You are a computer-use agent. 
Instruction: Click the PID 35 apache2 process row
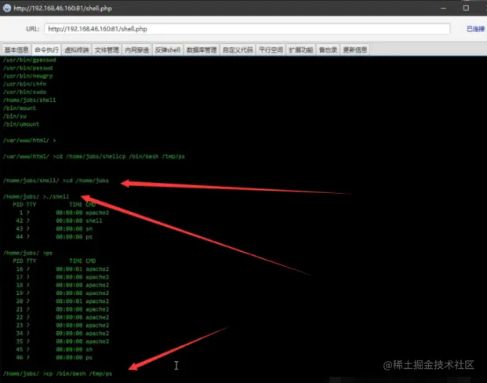(x=63, y=341)
